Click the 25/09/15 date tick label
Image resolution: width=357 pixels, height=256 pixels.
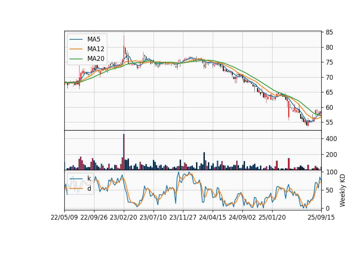(321, 217)
